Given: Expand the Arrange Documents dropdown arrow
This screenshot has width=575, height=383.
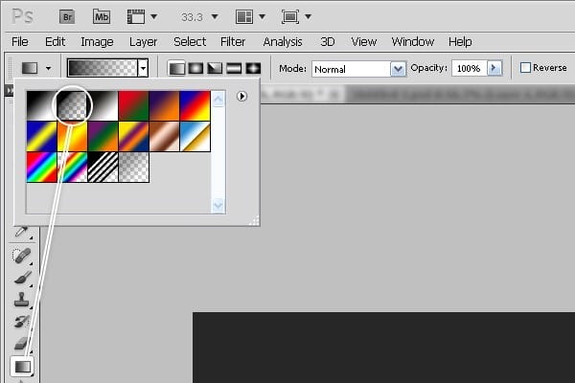Looking at the screenshot, I should pos(262,17).
